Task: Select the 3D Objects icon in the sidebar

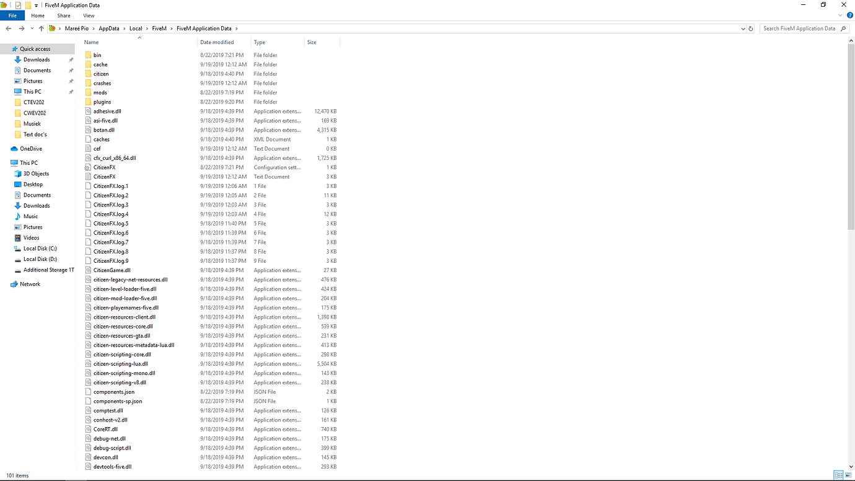Action: click(18, 174)
